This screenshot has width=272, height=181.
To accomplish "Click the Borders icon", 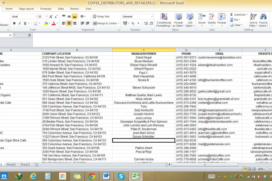I will click(x=35, y=23).
